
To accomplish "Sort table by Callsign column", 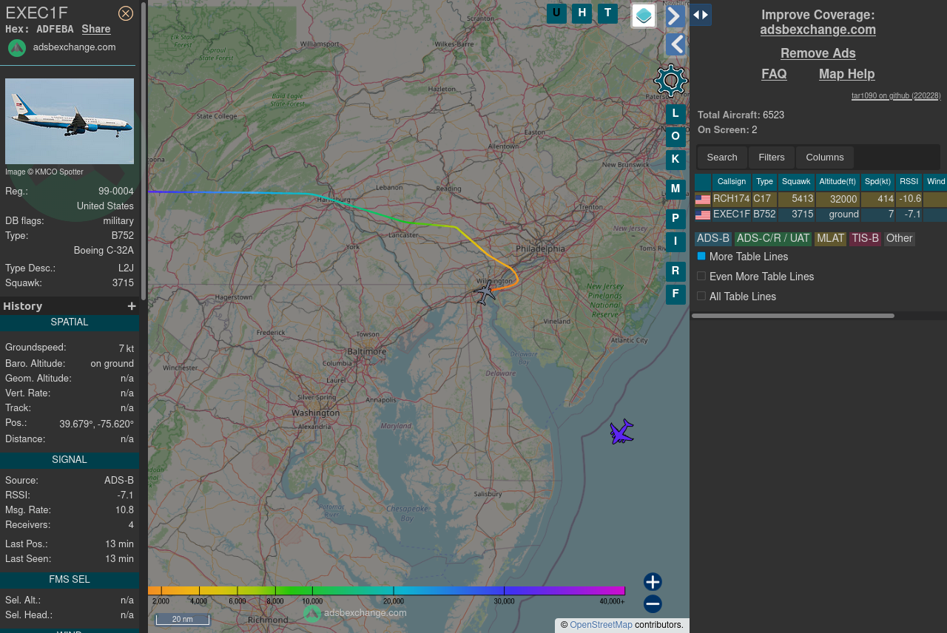I will pos(732,182).
